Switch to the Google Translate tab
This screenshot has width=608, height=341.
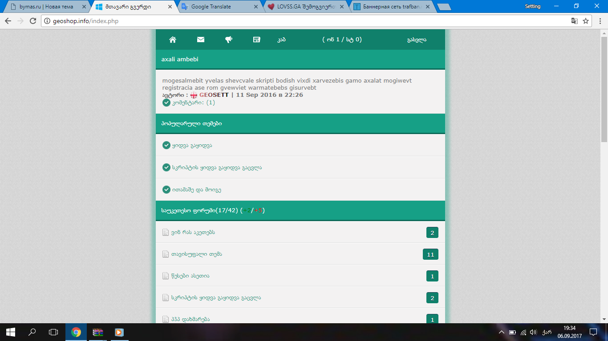tap(217, 7)
